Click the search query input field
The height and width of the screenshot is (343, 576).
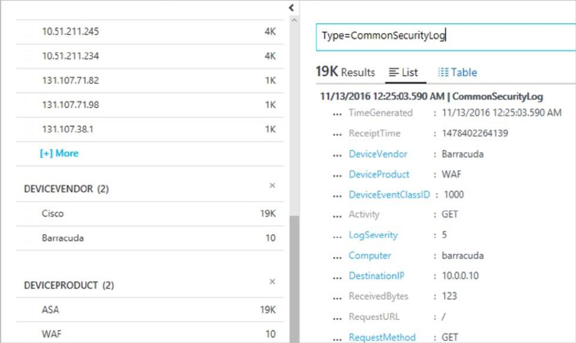click(x=444, y=36)
